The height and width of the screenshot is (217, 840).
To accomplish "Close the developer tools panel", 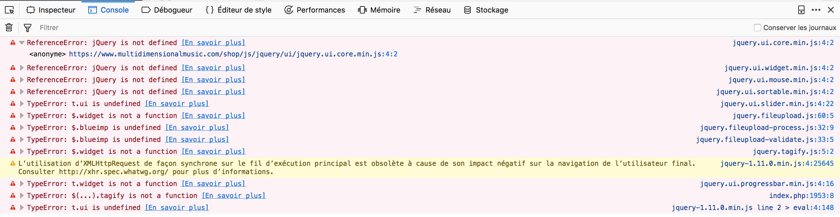I will pyautogui.click(x=830, y=10).
